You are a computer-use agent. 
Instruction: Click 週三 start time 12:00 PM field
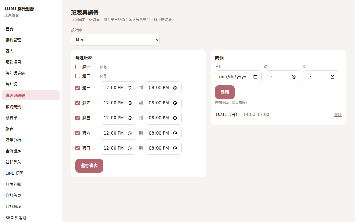click(x=118, y=88)
